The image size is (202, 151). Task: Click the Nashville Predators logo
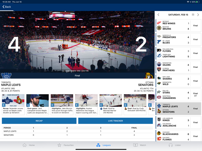159,37
